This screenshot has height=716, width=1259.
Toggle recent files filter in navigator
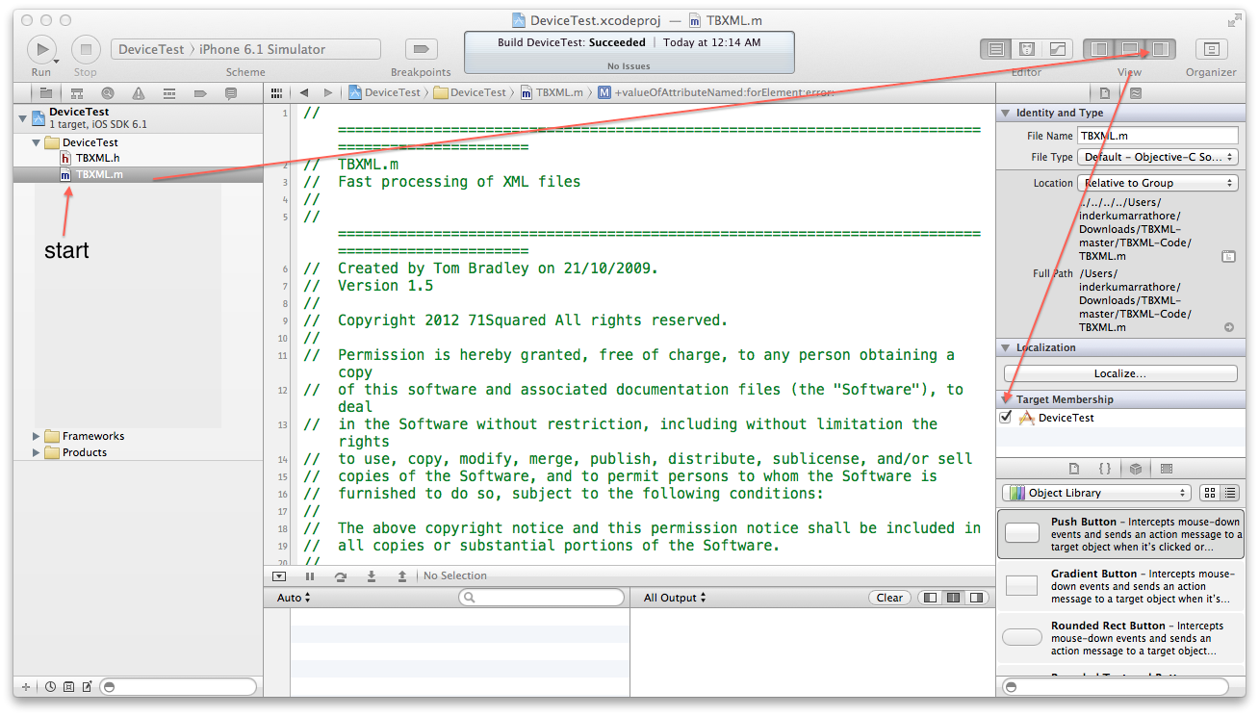[50, 687]
